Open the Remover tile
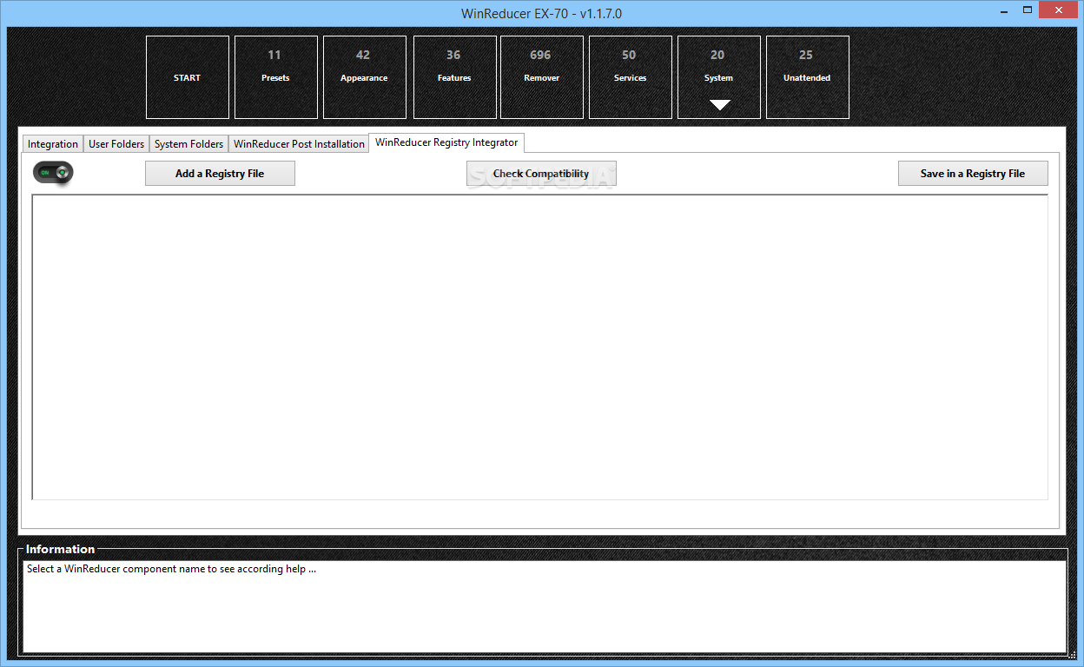 pyautogui.click(x=542, y=77)
